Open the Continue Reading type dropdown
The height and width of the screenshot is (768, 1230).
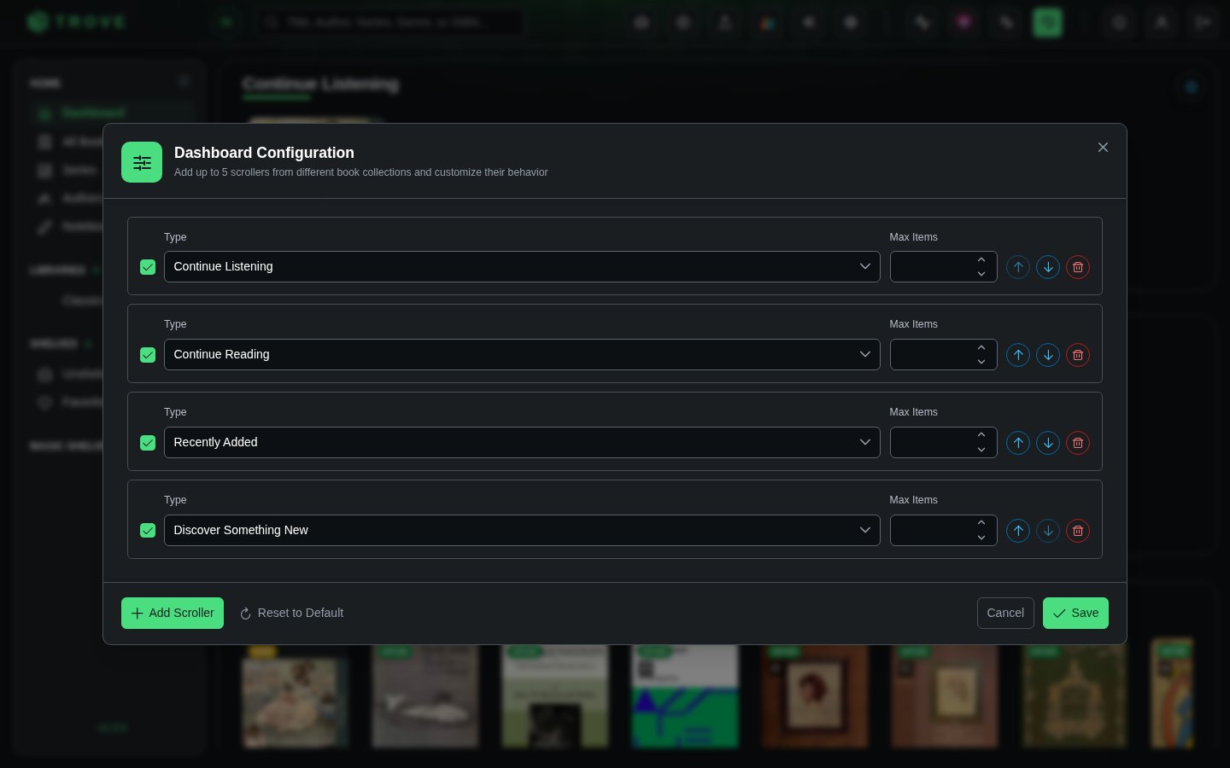[x=522, y=354]
